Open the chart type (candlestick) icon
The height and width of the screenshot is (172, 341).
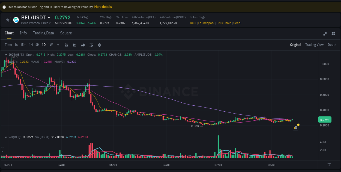click(x=83, y=45)
